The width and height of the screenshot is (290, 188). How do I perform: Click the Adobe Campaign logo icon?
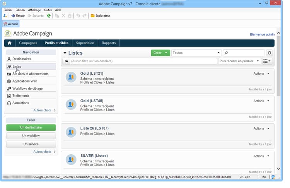pos(8,34)
